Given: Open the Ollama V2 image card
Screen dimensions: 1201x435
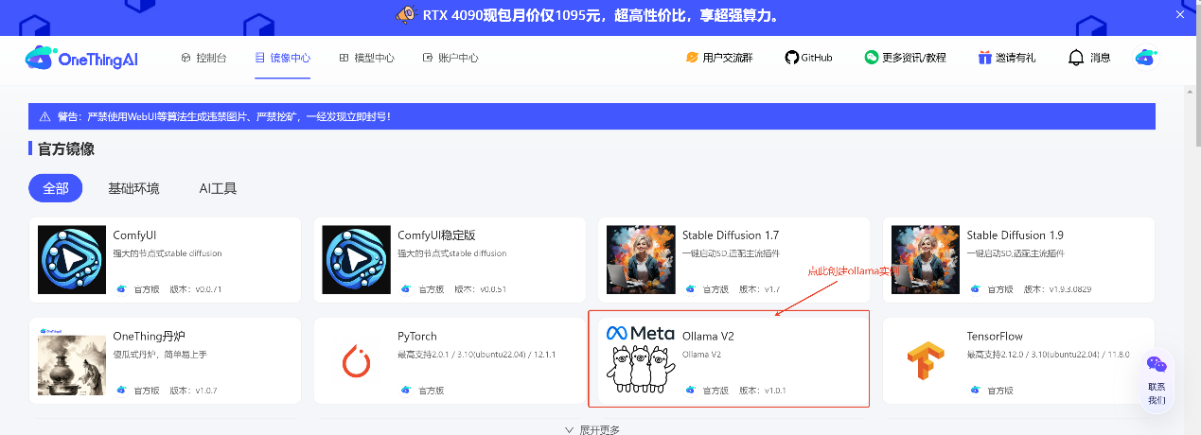Looking at the screenshot, I should coord(728,359).
